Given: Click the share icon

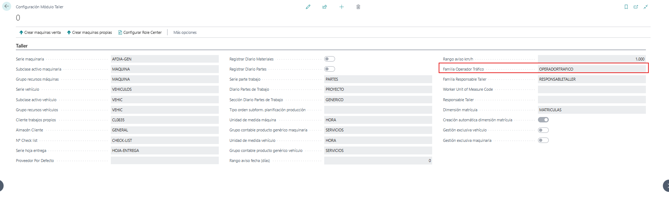Looking at the screenshot, I should point(325,7).
